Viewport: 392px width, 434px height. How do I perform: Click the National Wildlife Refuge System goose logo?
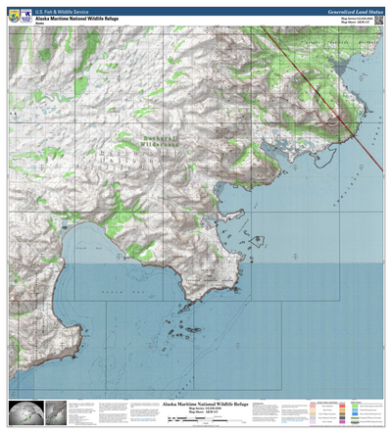(26, 16)
